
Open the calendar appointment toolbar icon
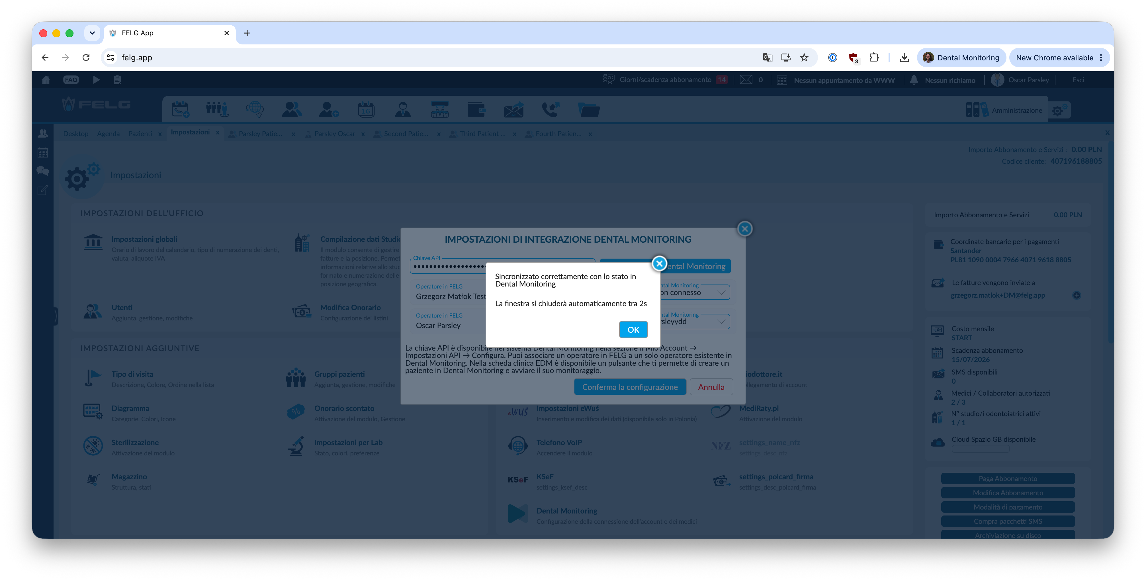click(180, 109)
